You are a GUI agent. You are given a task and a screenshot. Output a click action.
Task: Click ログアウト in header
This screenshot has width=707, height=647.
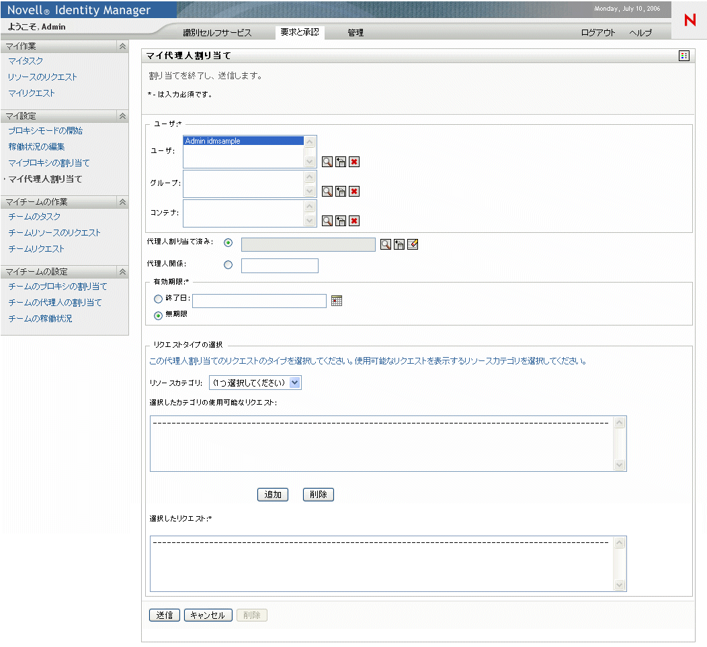click(598, 32)
